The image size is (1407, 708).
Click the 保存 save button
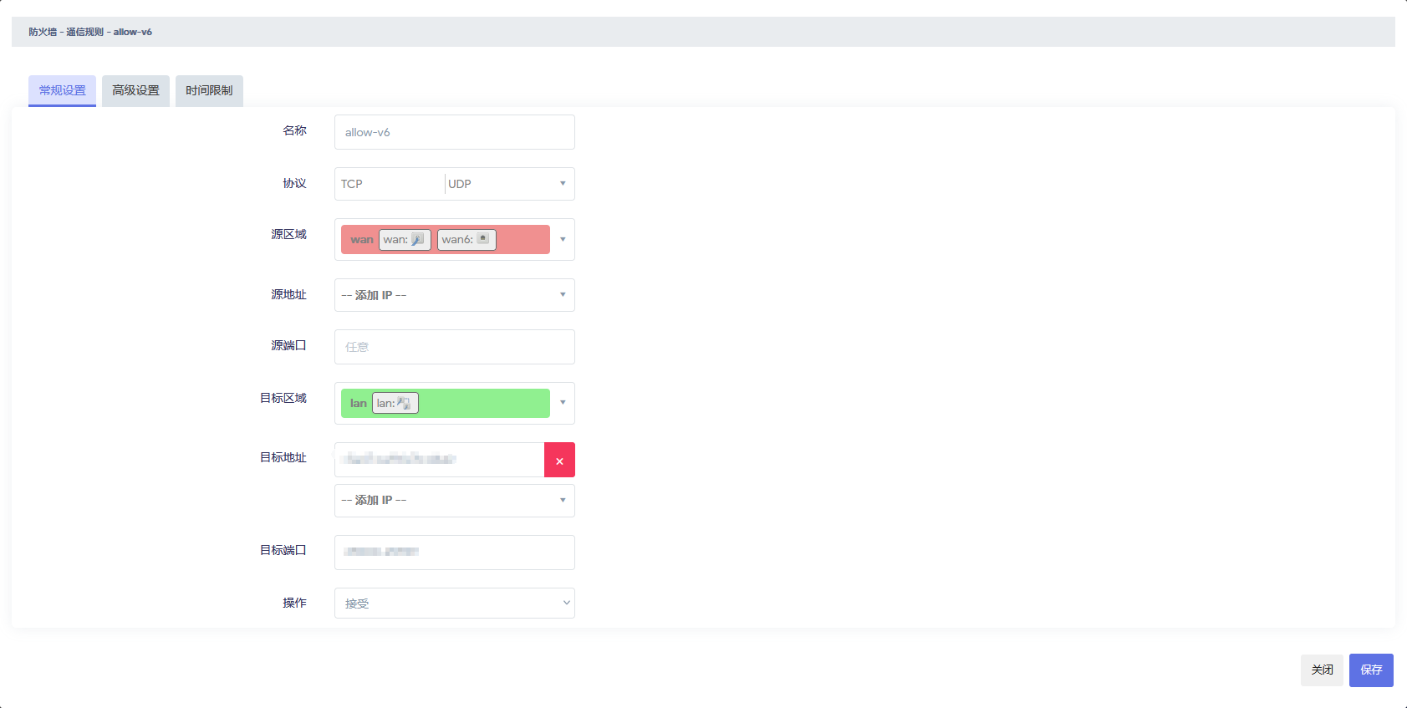point(1371,670)
